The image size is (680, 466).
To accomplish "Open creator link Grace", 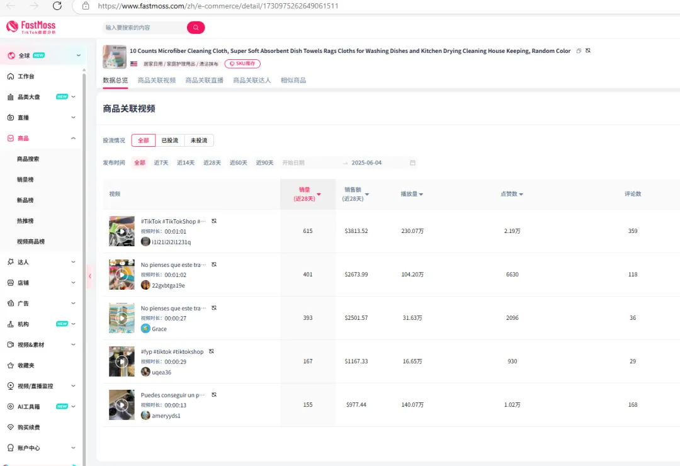I will 159,329.
